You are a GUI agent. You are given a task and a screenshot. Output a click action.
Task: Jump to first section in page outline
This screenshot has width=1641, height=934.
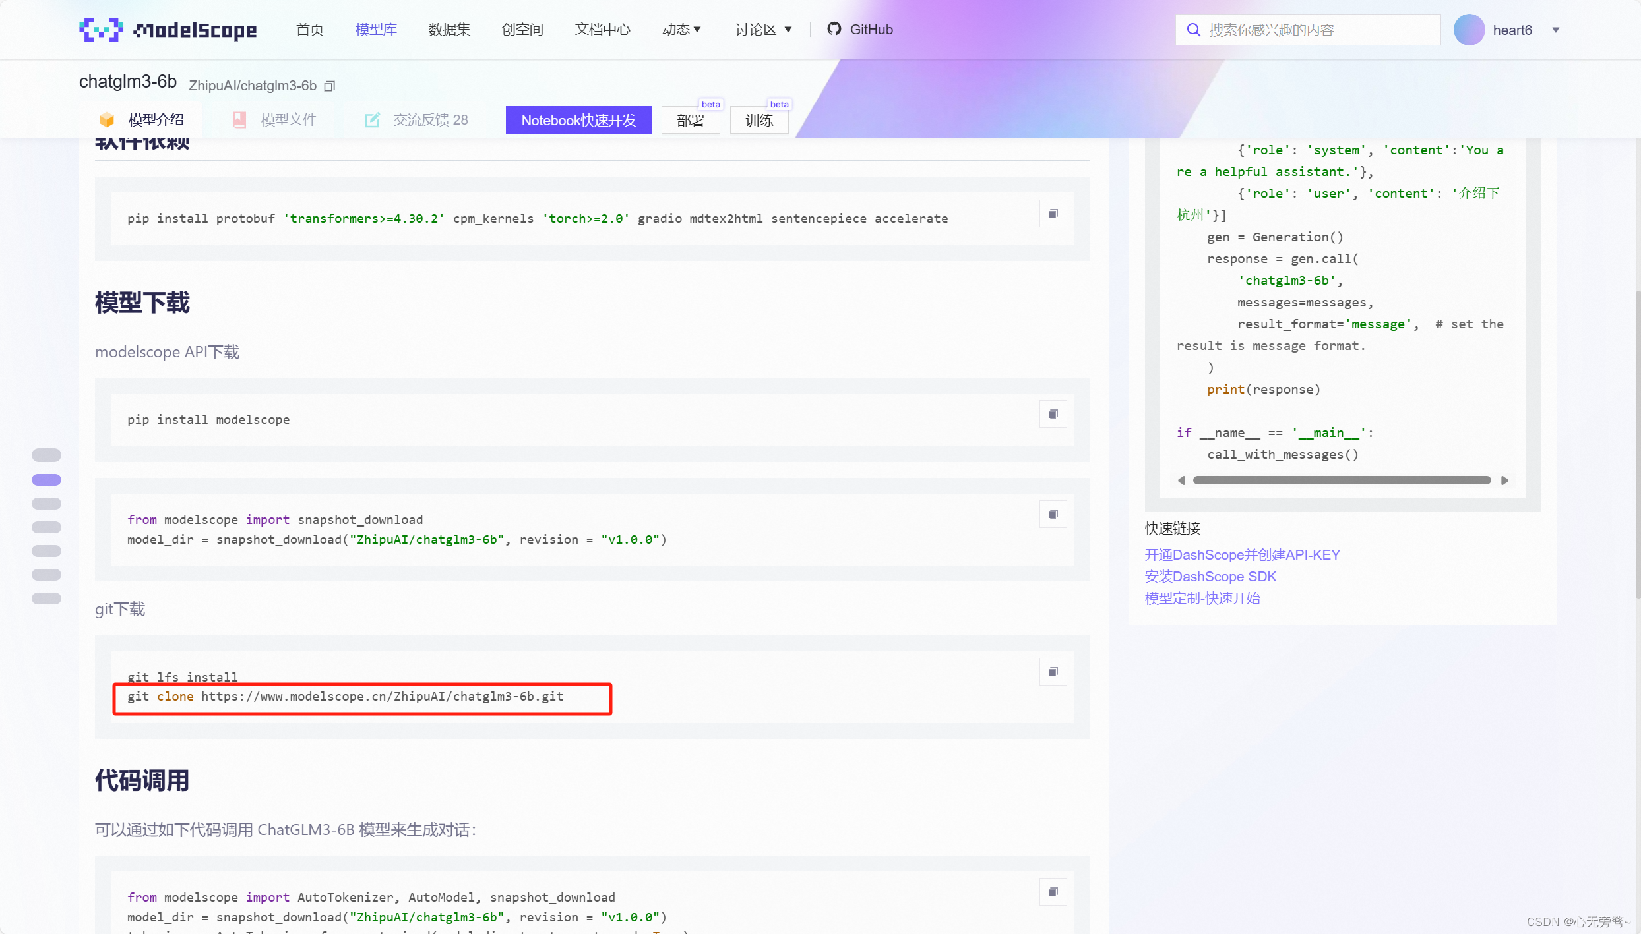coord(46,455)
